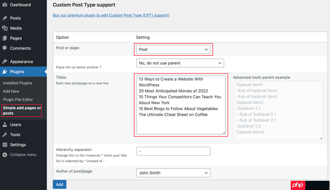Click the Dashboard gauge icon

point(5,5)
